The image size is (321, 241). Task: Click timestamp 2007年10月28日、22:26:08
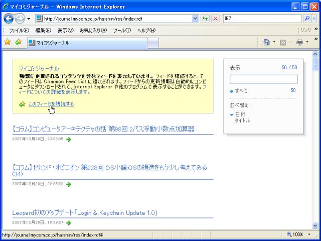point(38,184)
